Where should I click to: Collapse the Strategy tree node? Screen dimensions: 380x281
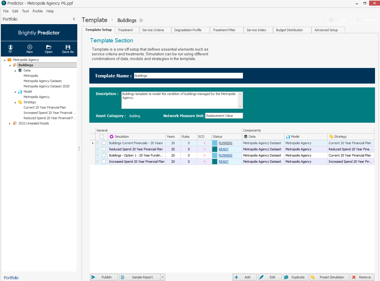point(15,102)
